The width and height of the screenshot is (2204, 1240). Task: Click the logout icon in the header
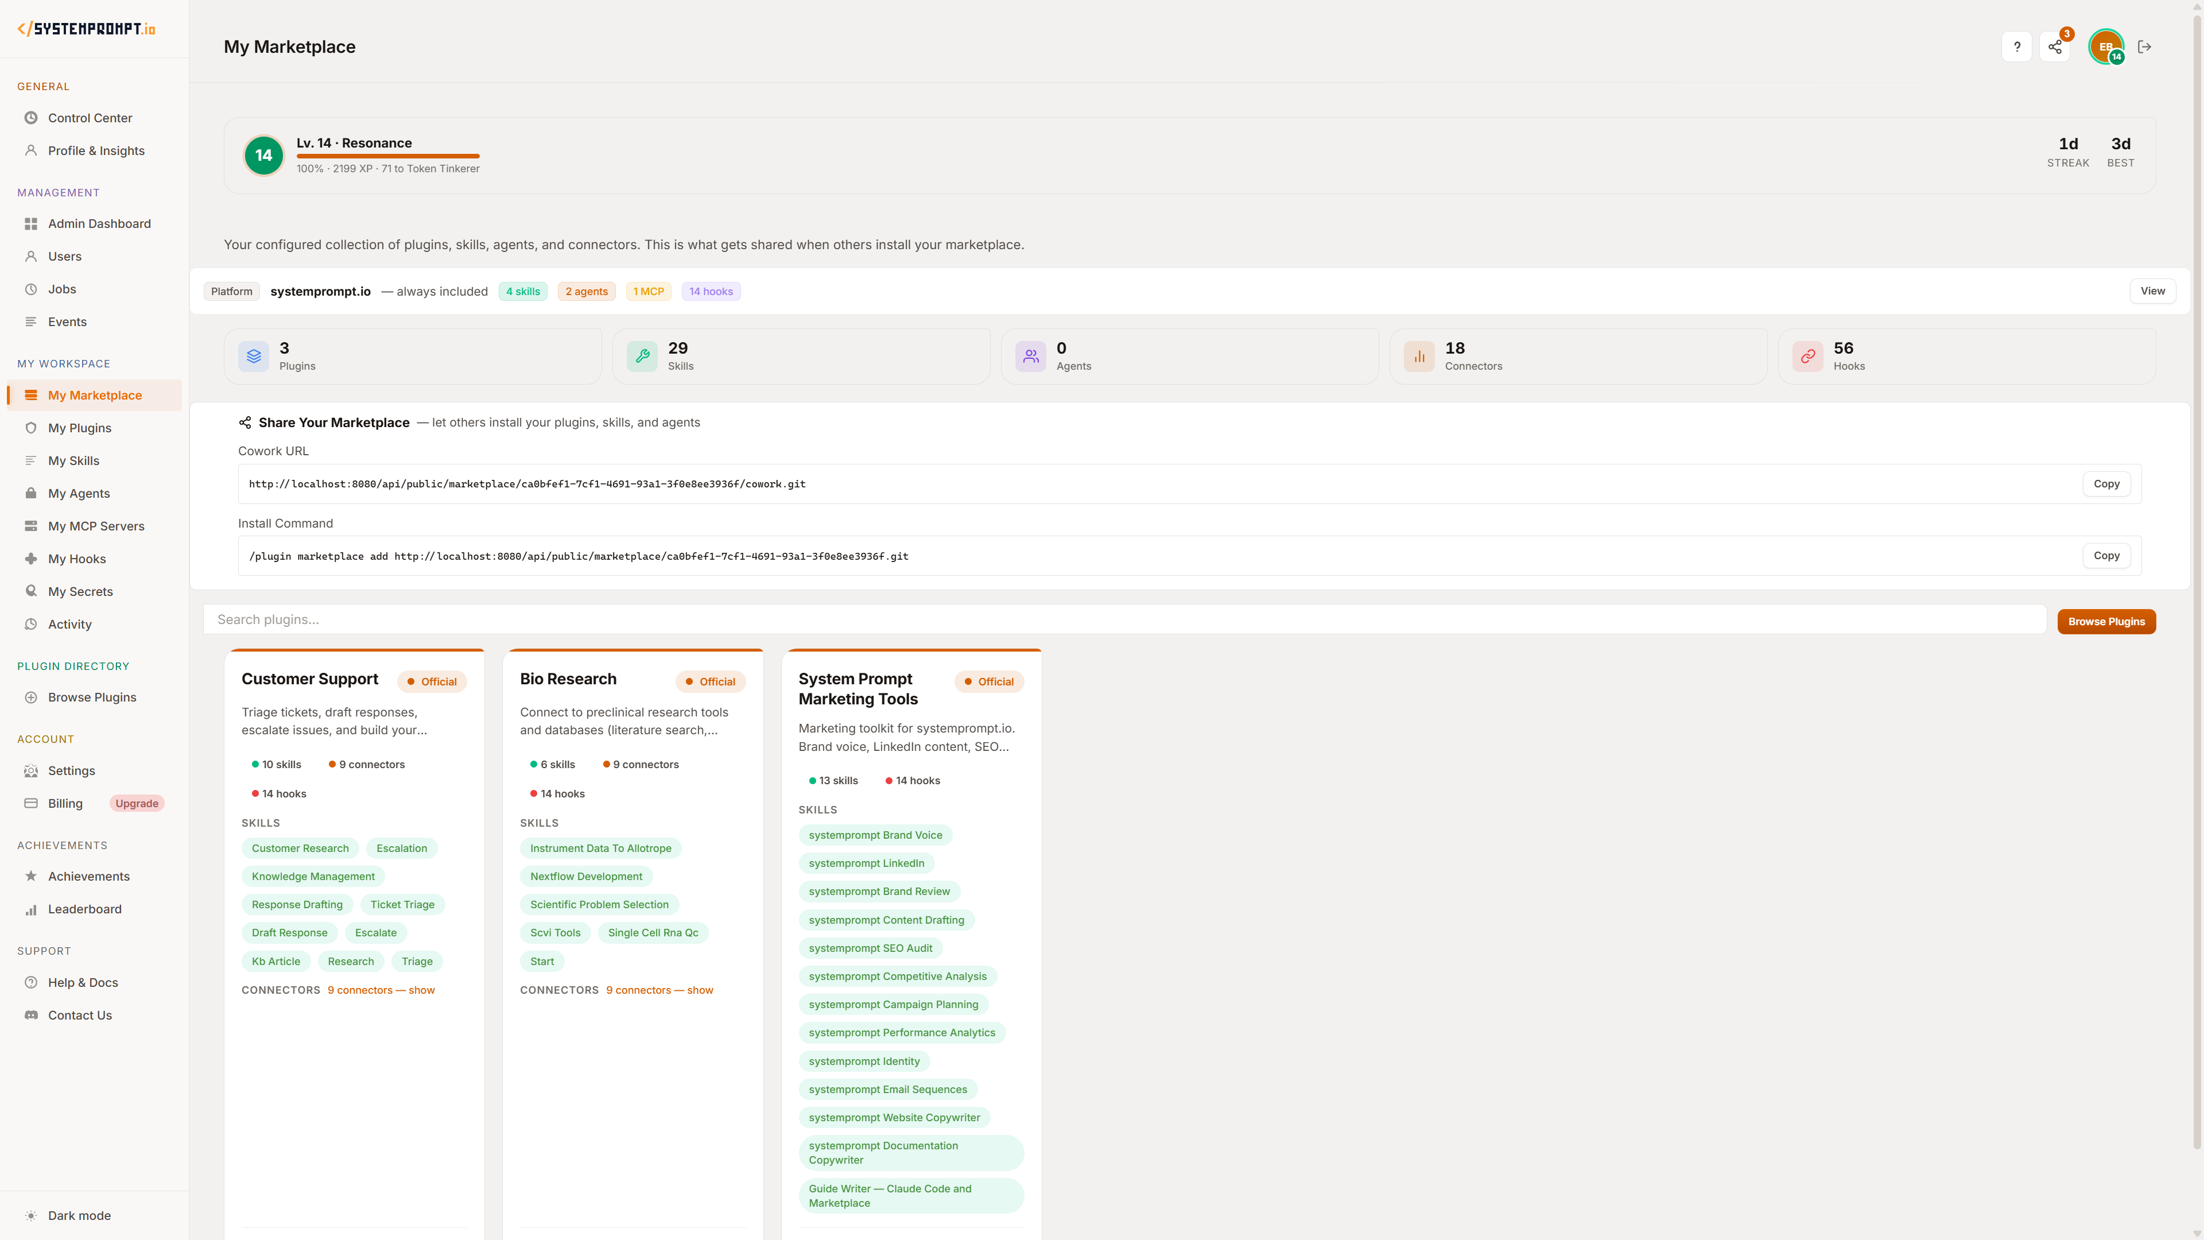[x=2145, y=46]
